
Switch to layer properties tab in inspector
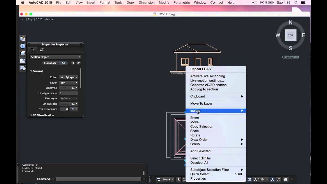tap(42, 50)
